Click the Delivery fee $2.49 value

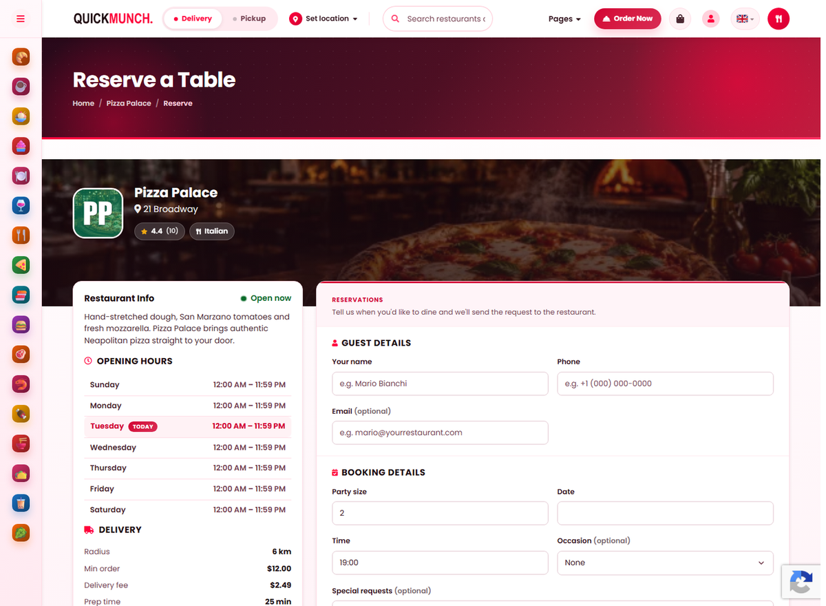point(280,585)
